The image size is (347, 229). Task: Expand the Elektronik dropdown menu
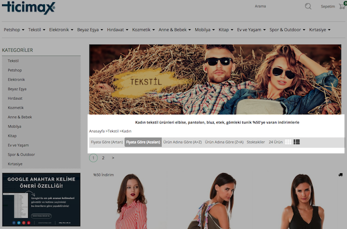coord(61,29)
